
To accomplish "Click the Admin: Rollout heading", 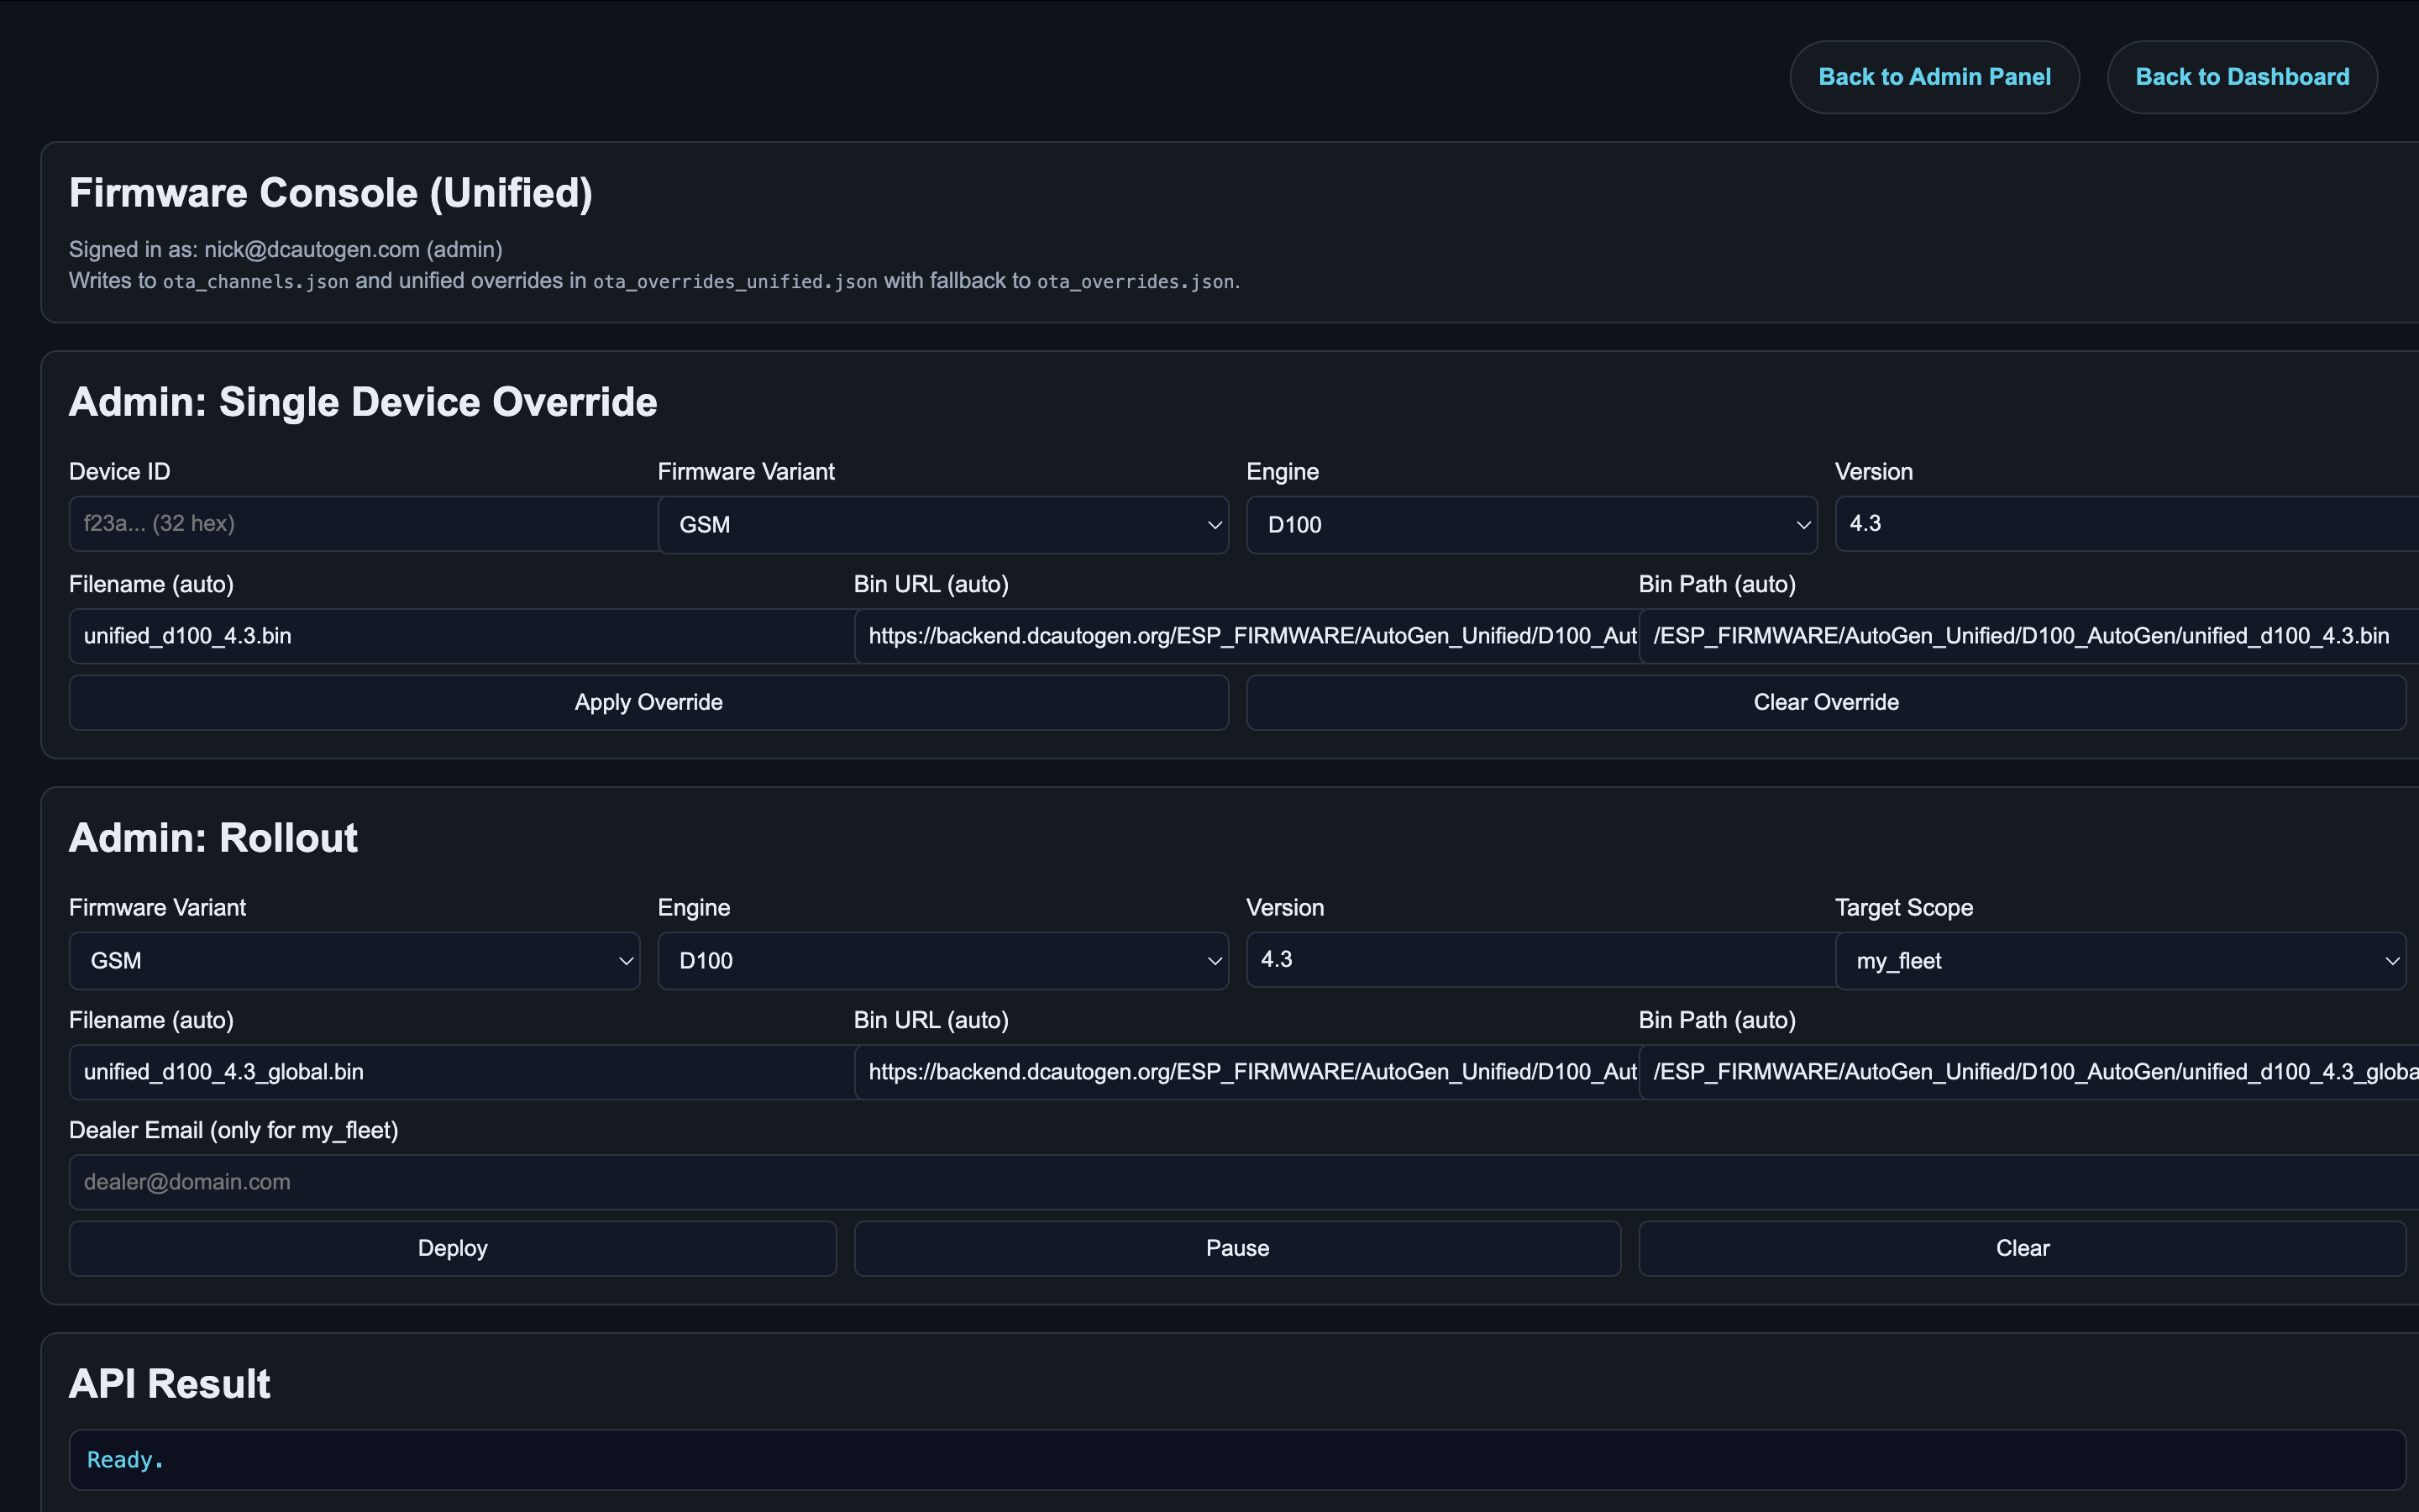I will coord(213,838).
